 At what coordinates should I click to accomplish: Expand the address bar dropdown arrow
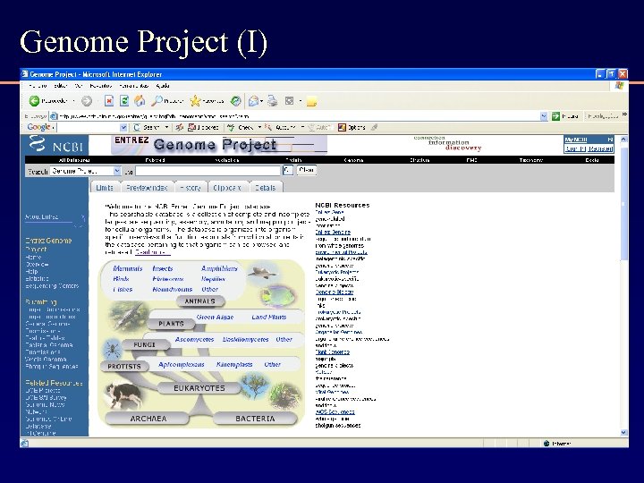(544, 116)
